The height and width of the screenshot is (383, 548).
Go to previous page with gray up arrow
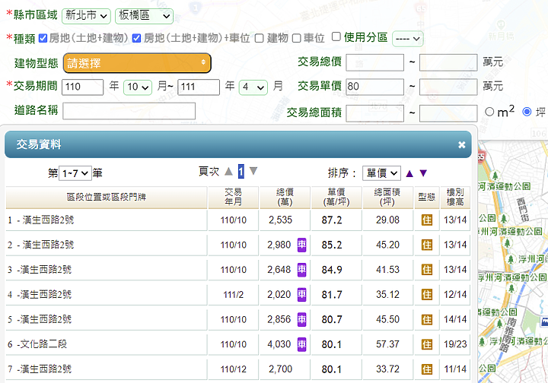pyautogui.click(x=228, y=171)
